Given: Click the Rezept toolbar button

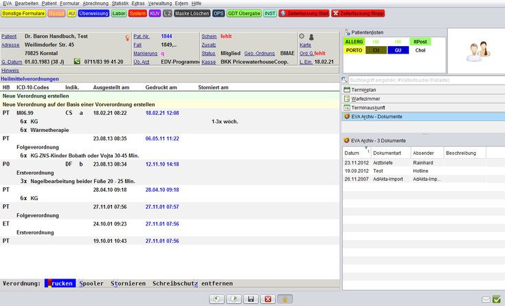Looking at the screenshot, I should [56, 13].
